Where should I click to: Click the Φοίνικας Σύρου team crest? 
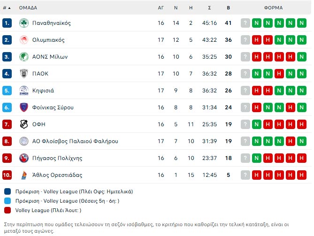click(x=24, y=107)
